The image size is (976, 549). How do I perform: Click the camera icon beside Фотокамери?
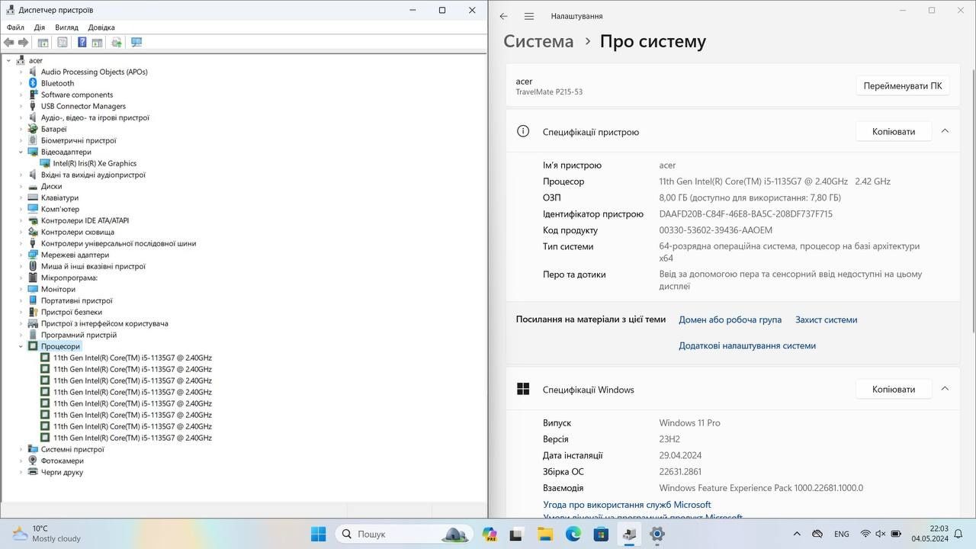33,461
